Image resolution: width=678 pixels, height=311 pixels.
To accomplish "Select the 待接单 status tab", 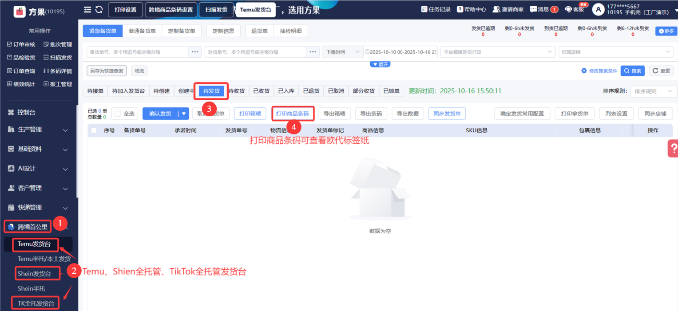I will [95, 91].
